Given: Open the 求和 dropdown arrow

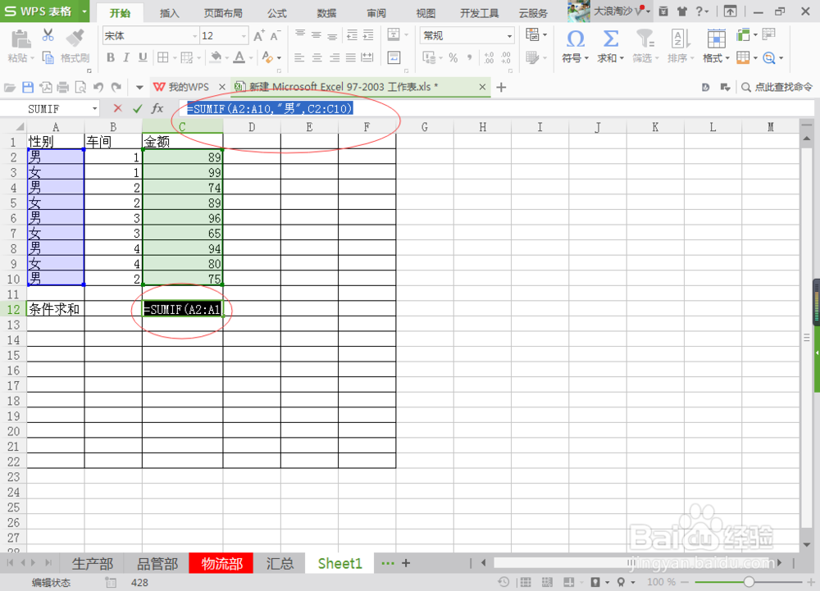Looking at the screenshot, I should tap(622, 58).
